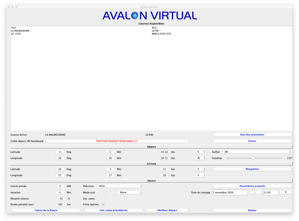The image size is (299, 221).
Task: Click the Meilleur départ button
Action: click(167, 210)
